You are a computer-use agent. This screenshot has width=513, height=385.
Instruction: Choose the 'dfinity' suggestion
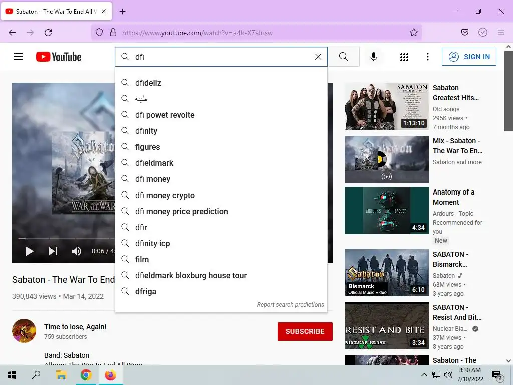coord(221,131)
